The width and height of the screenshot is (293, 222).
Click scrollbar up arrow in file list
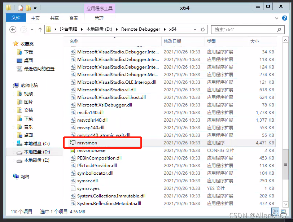click(285, 40)
